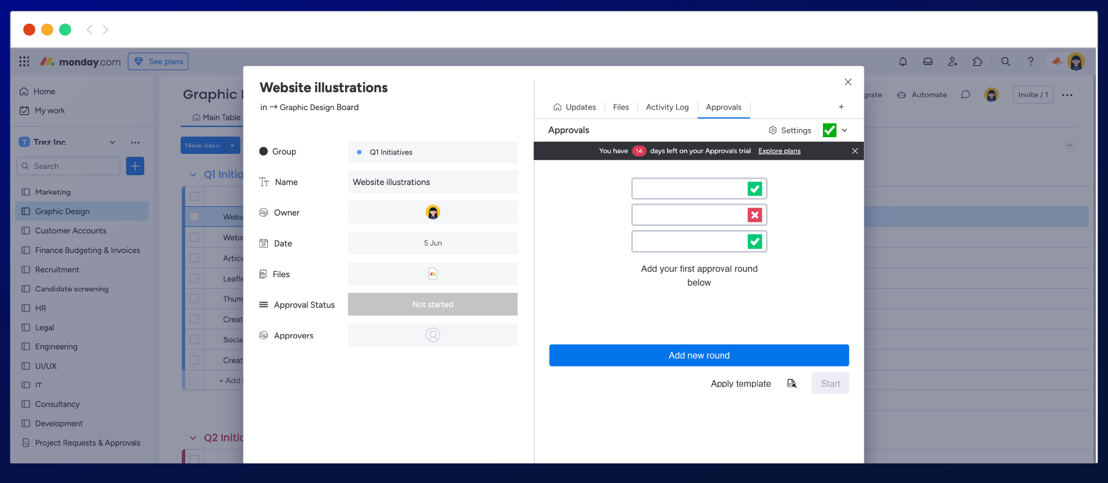Expand the Trez Inc. workspace dropdown
Viewport: 1108px width, 483px height.
click(x=113, y=142)
